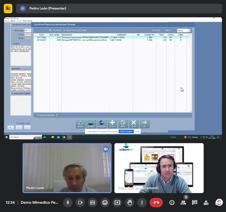Viewport: 226px width, 212px height.
Task: Click Dejar de compartir button
Action: point(126,131)
